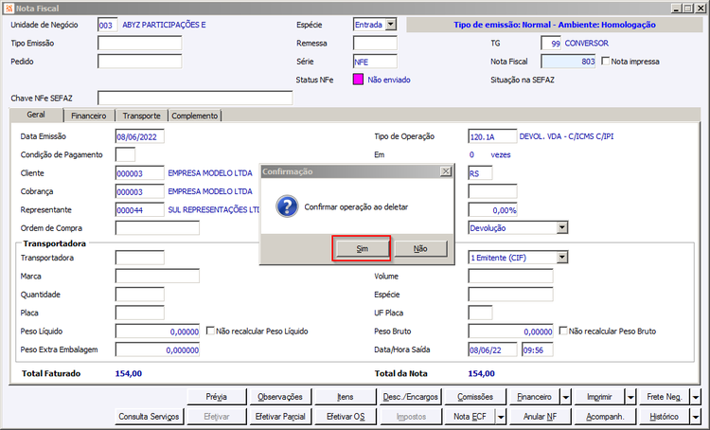Enable Não recalcular Peso Líquido checkbox
Image resolution: width=710 pixels, height=430 pixels.
(x=210, y=331)
